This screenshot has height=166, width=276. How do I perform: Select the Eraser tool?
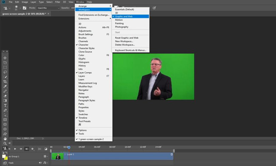coord(5,96)
